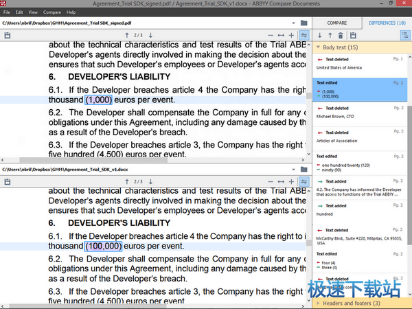Browse folder for top document file

304,23
